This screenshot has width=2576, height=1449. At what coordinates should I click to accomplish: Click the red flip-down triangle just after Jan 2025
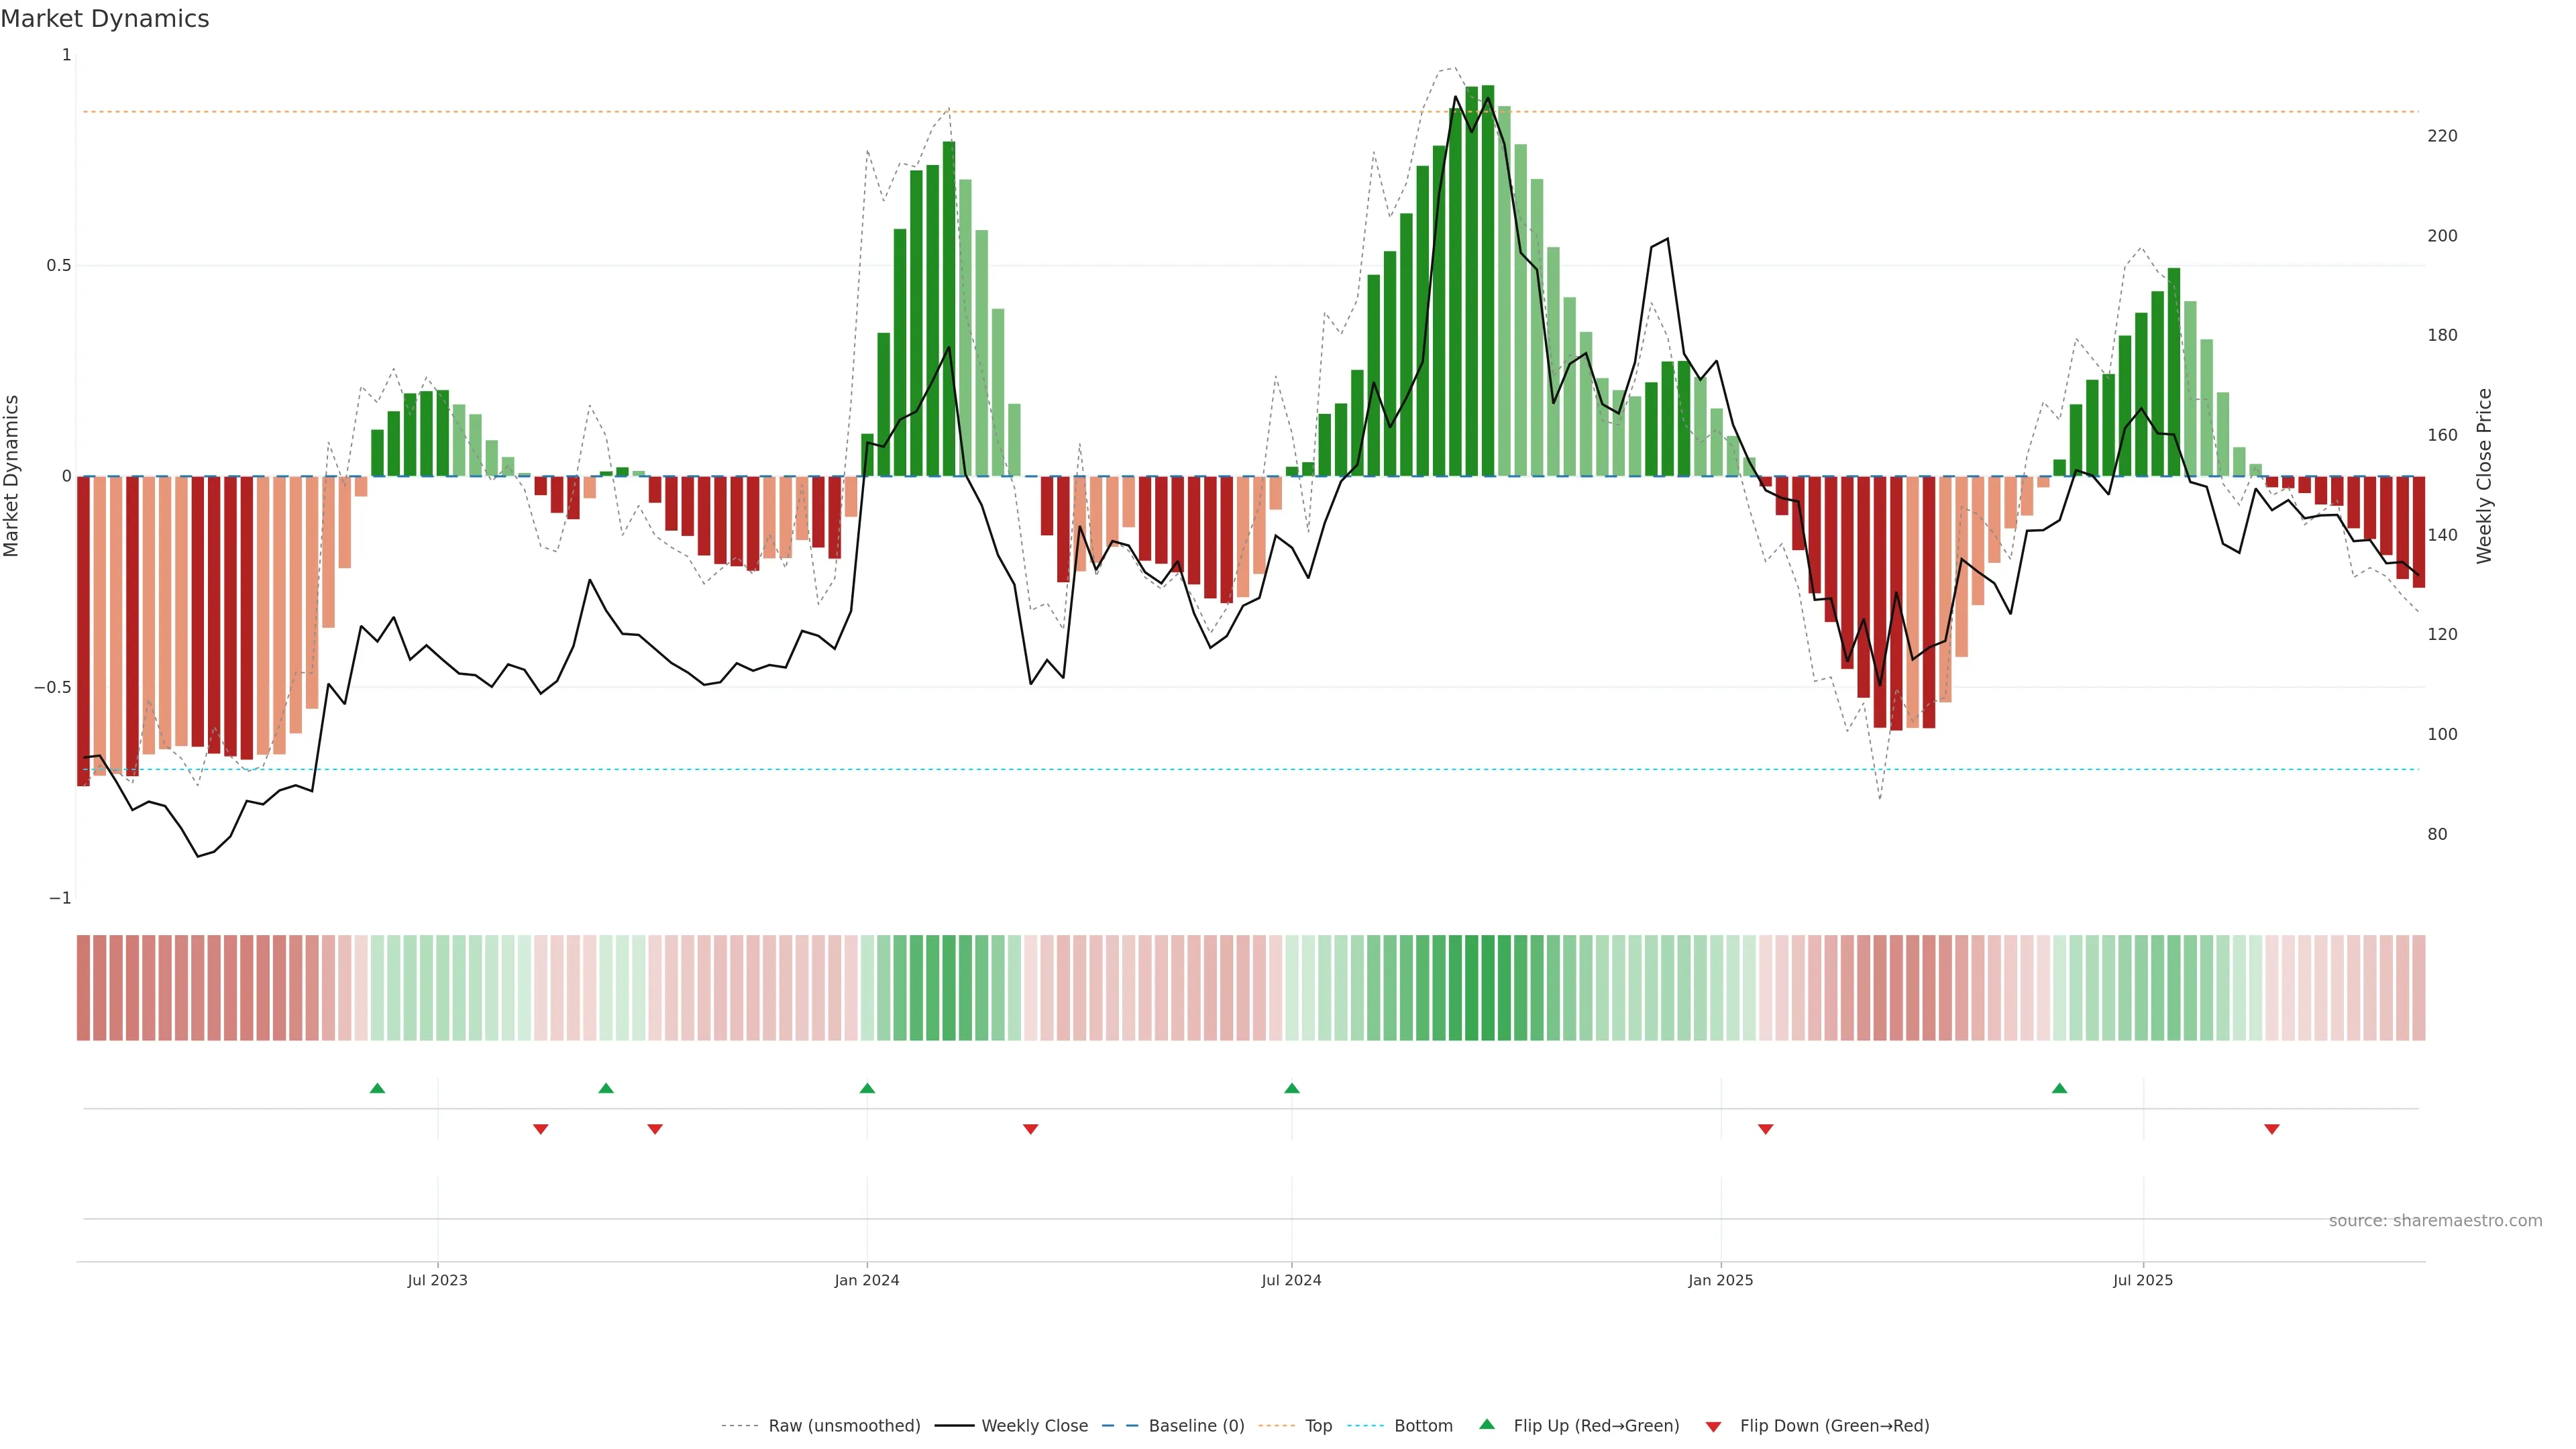1765,1129
